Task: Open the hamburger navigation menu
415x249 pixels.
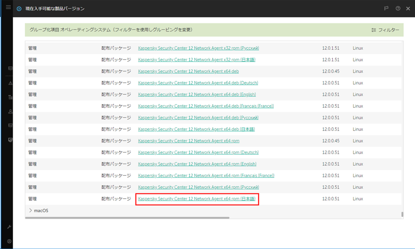Action: pos(8,7)
